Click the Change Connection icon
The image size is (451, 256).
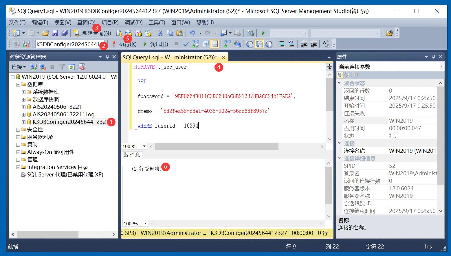click(x=26, y=44)
